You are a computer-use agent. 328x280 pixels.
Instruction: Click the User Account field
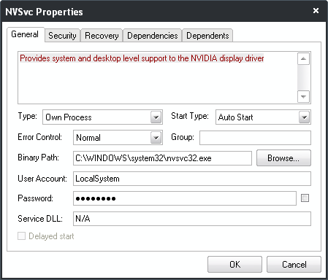point(192,179)
